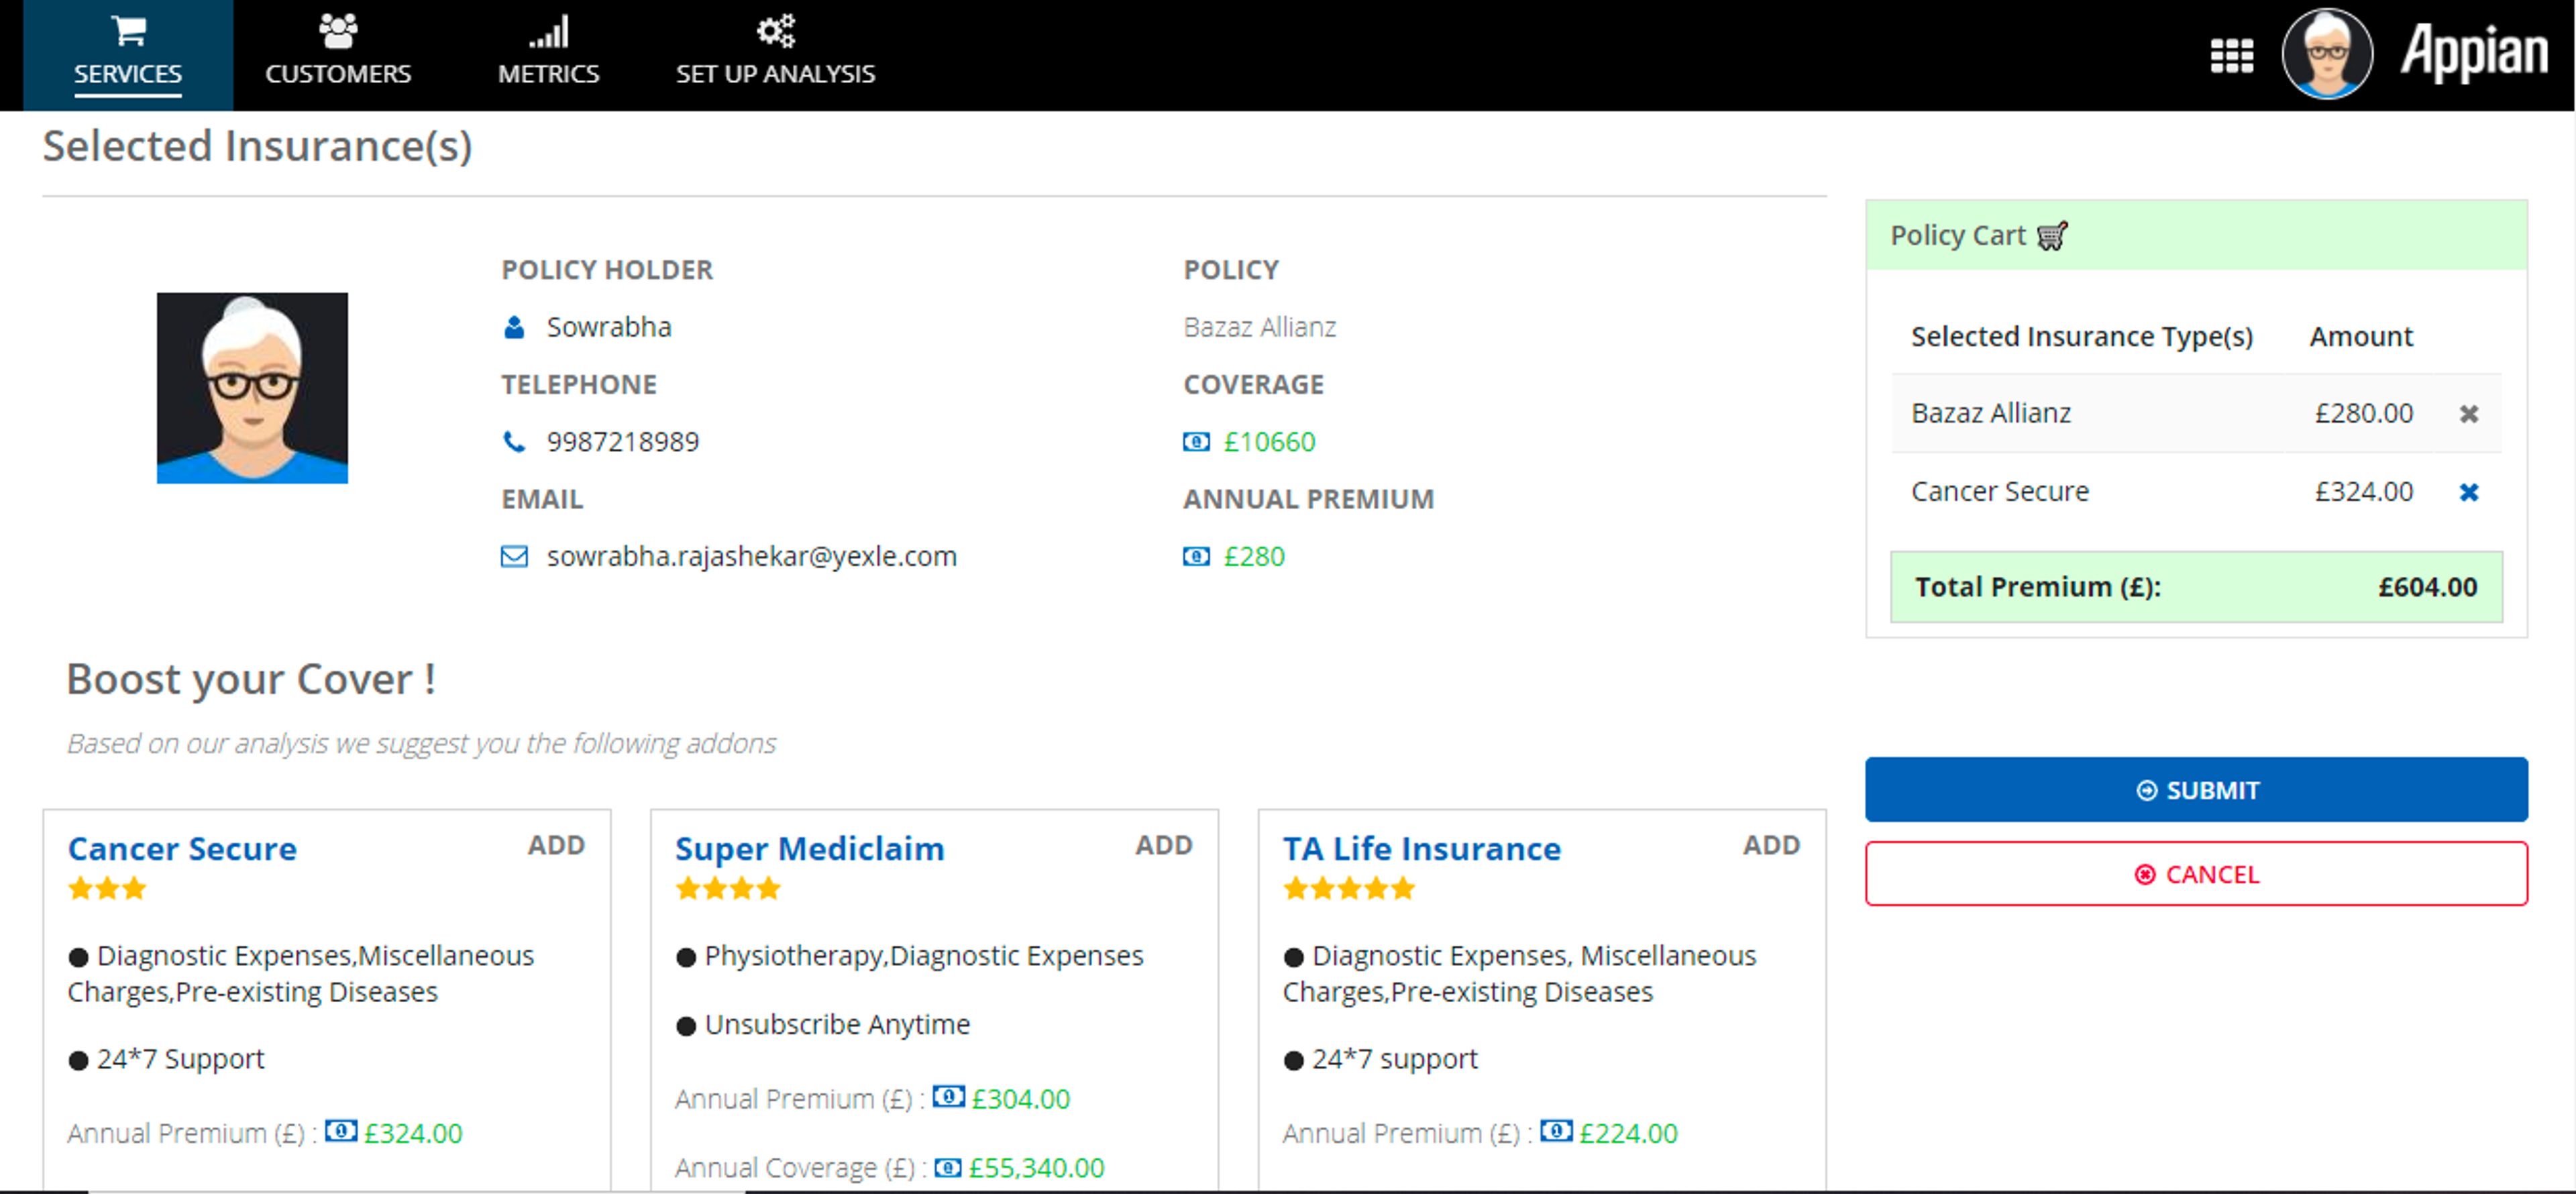Select the email sowrabha.rajashekar@yexle.com

(x=751, y=556)
